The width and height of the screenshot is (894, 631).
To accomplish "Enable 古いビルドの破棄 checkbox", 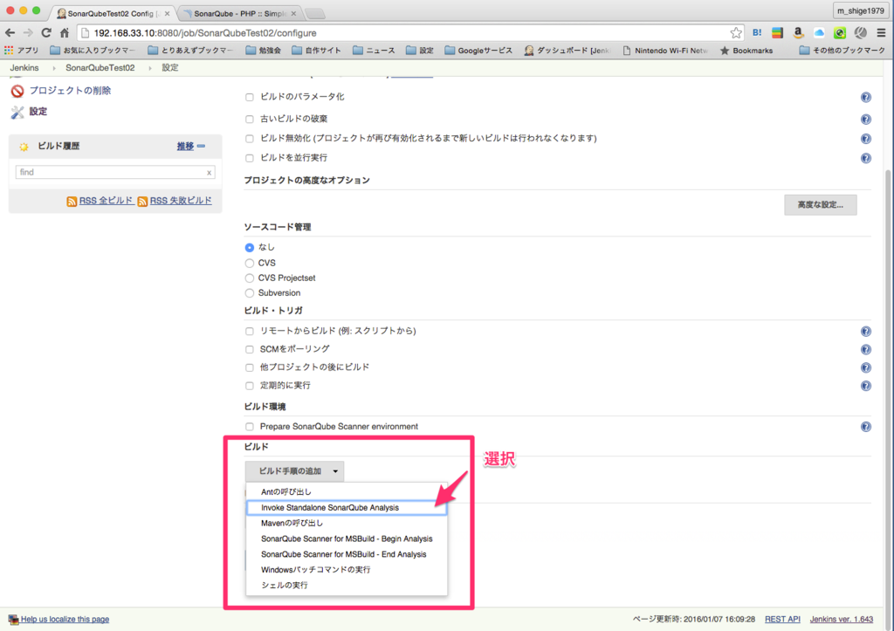I will [x=249, y=120].
